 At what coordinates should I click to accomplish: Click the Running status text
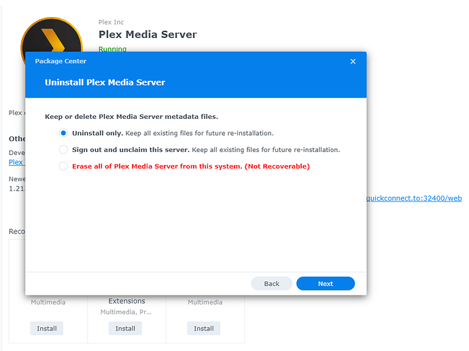pos(112,49)
